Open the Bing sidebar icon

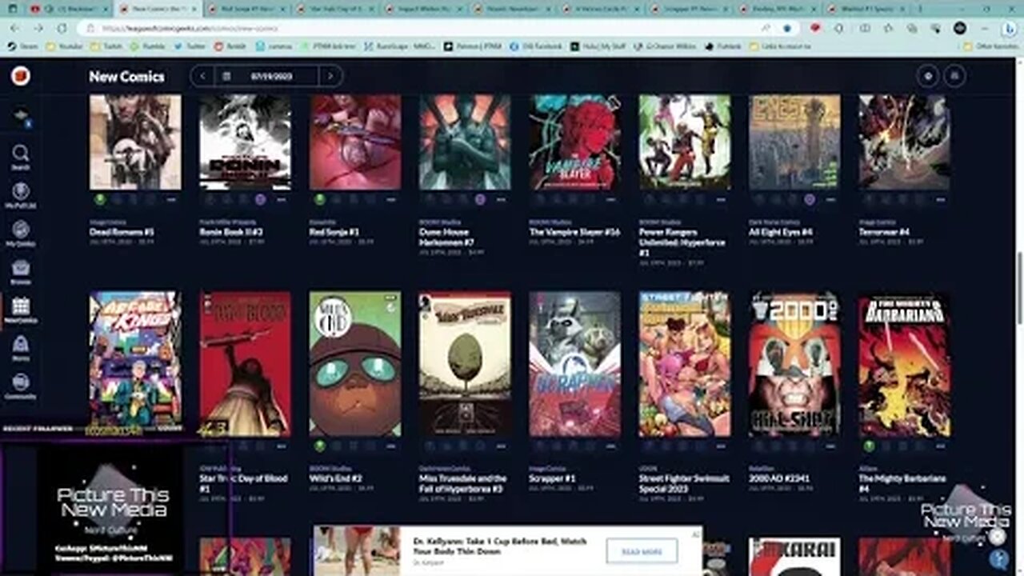1009,29
